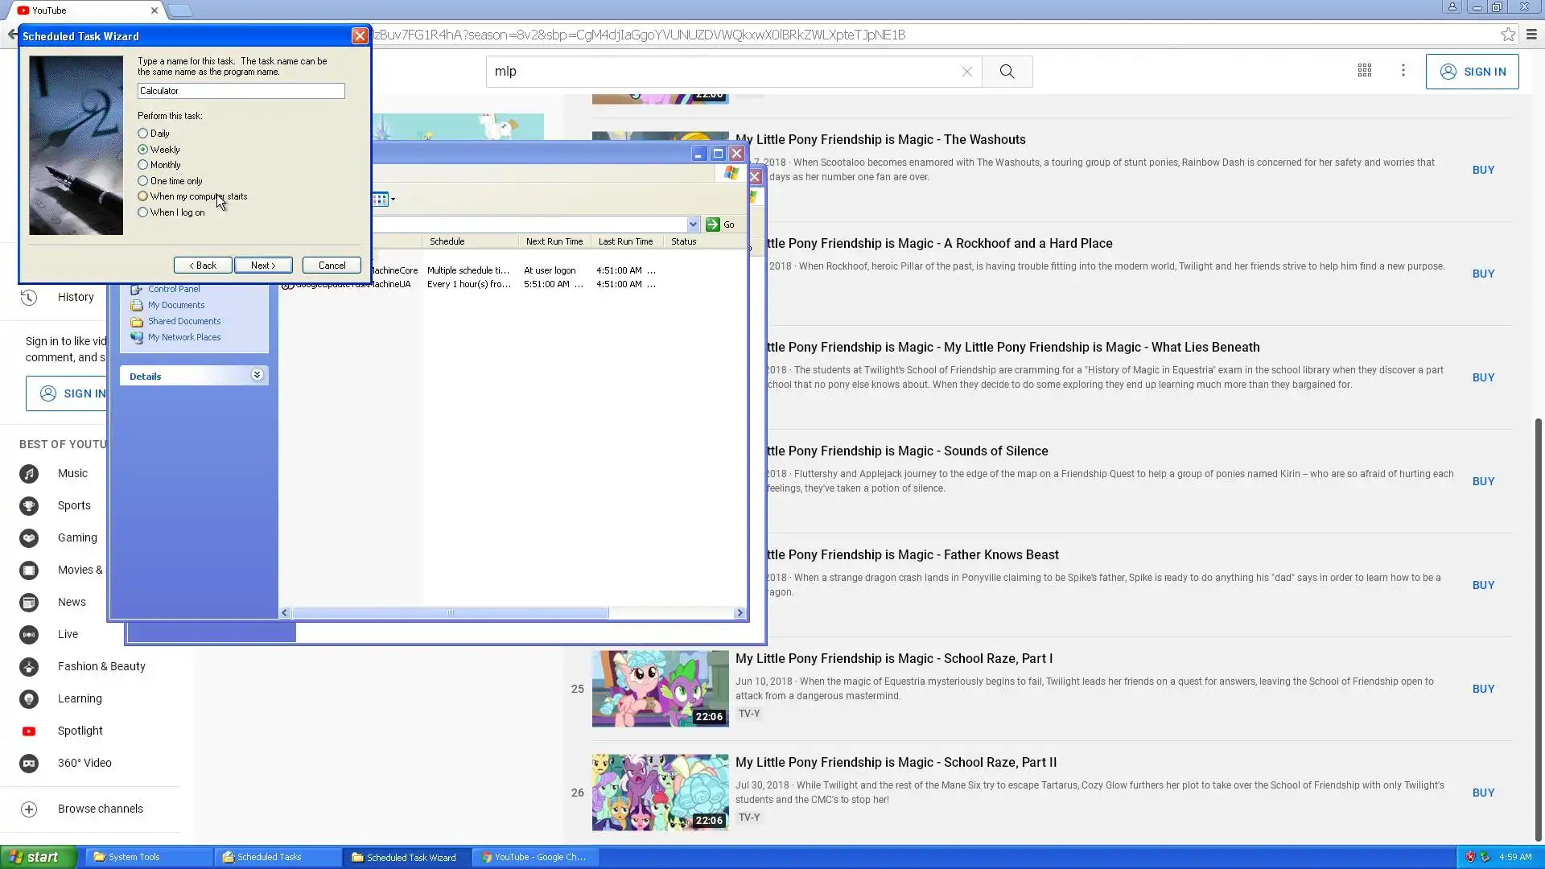Click the YouTube search magnifier icon
Viewport: 1545px width, 869px height.
[x=1007, y=72]
